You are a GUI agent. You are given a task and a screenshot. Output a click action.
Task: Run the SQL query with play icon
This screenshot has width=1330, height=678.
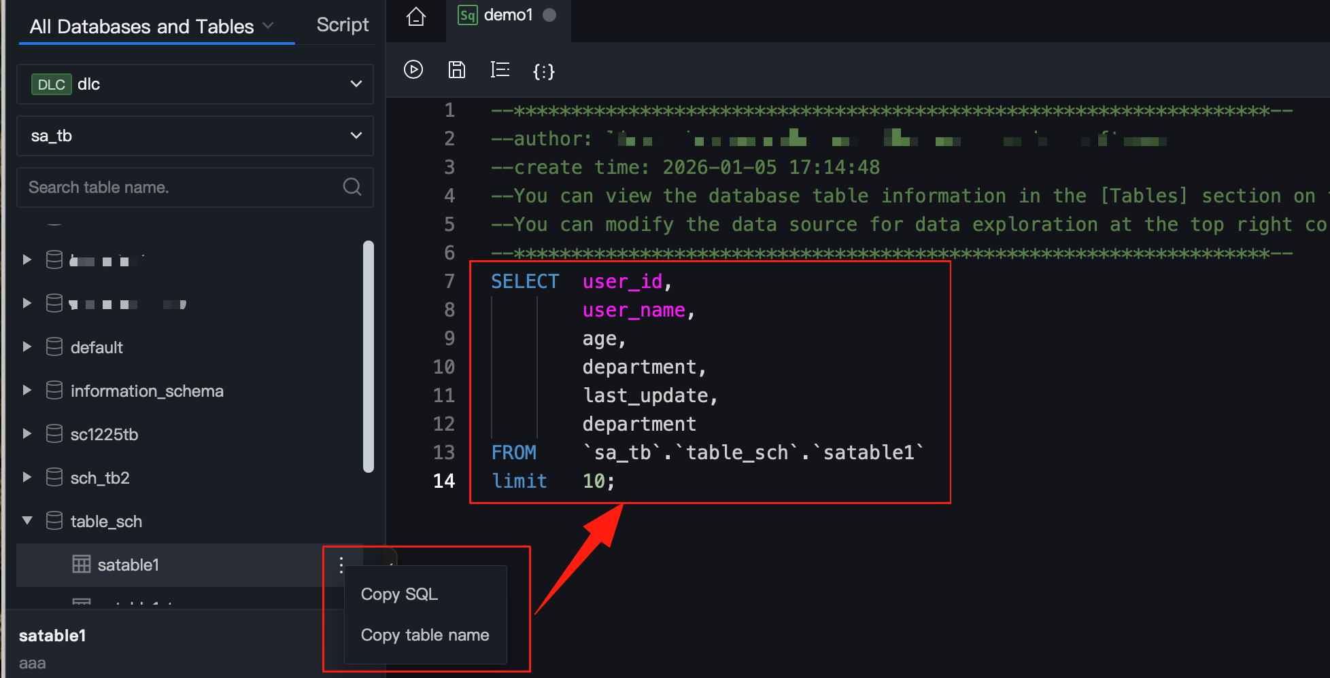click(413, 70)
